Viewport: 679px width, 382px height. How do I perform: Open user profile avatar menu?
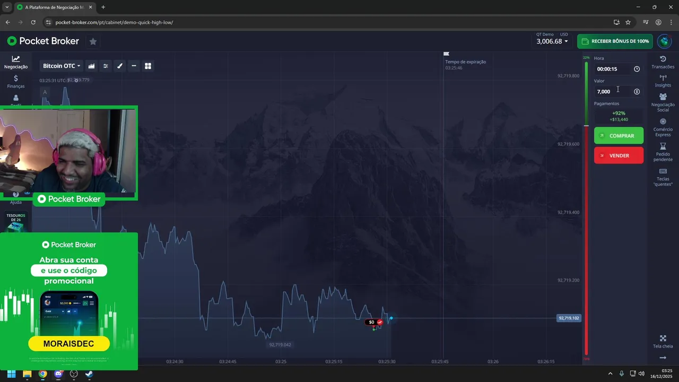coord(665,41)
